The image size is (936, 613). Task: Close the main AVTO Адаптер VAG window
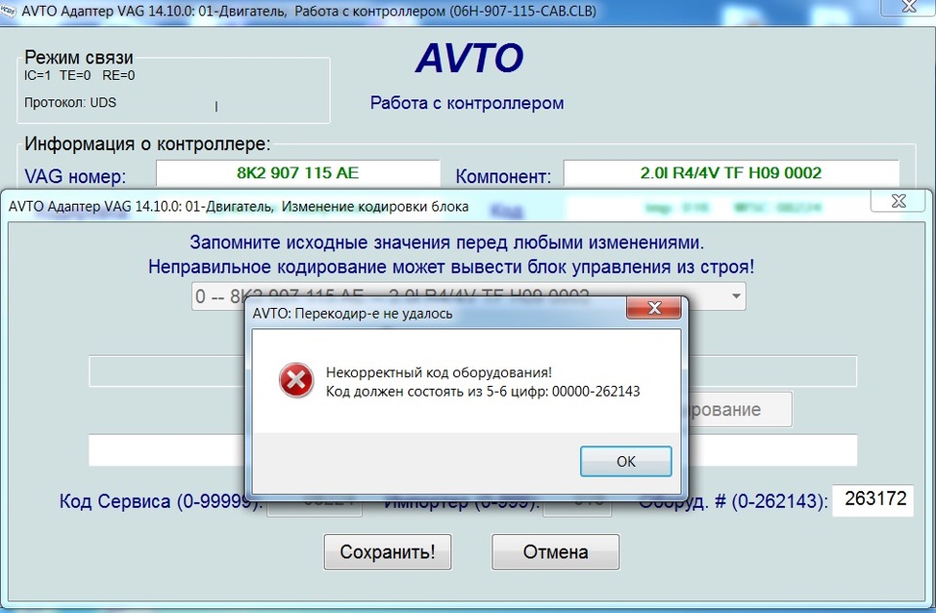click(x=909, y=7)
